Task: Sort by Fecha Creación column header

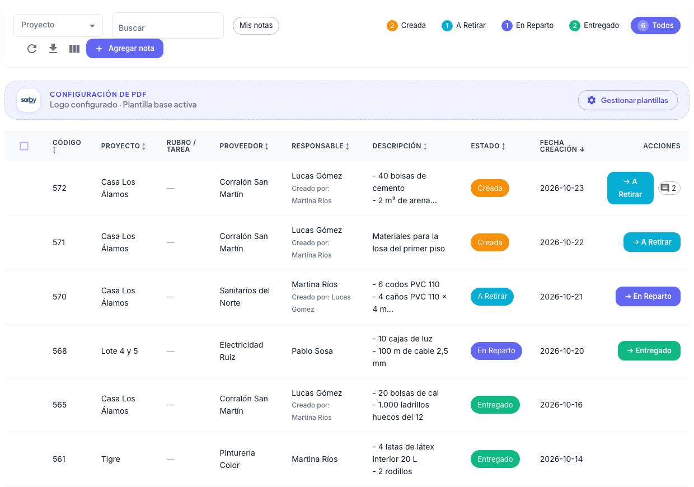Action: (x=562, y=146)
